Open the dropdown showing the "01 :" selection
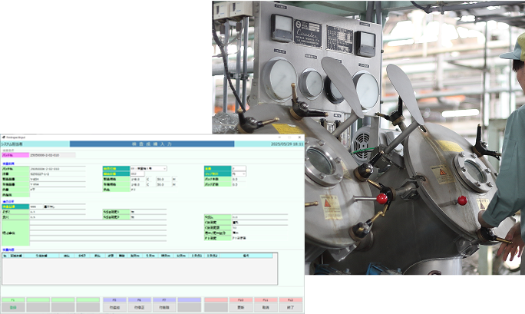Image resolution: width=525 pixels, height=314 pixels. [147, 168]
